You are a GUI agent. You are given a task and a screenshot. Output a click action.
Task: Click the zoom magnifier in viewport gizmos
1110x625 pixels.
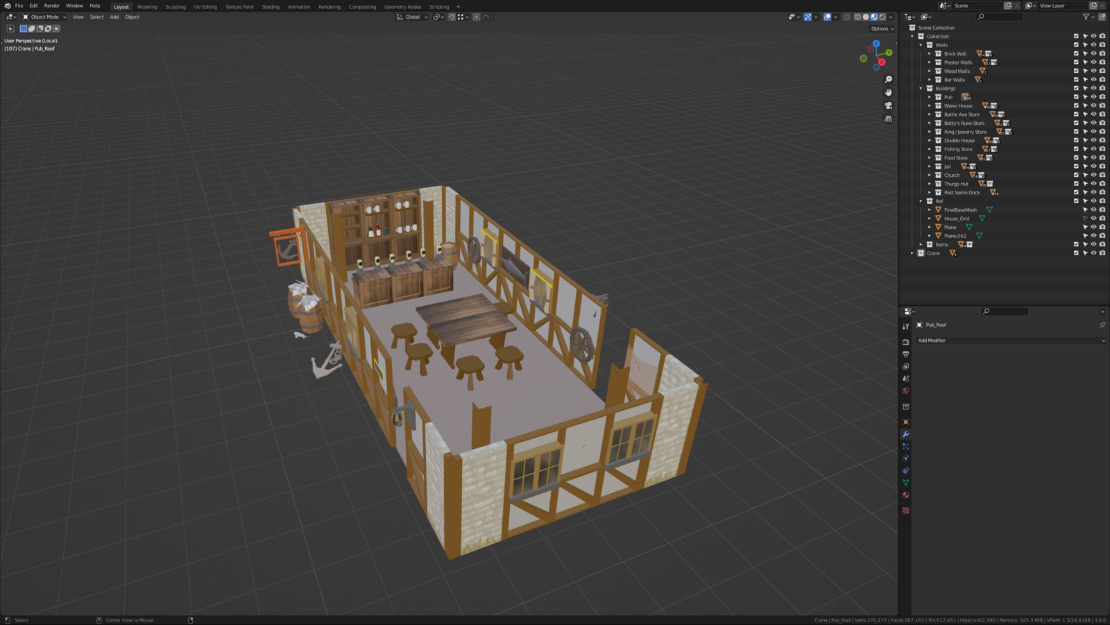point(888,79)
